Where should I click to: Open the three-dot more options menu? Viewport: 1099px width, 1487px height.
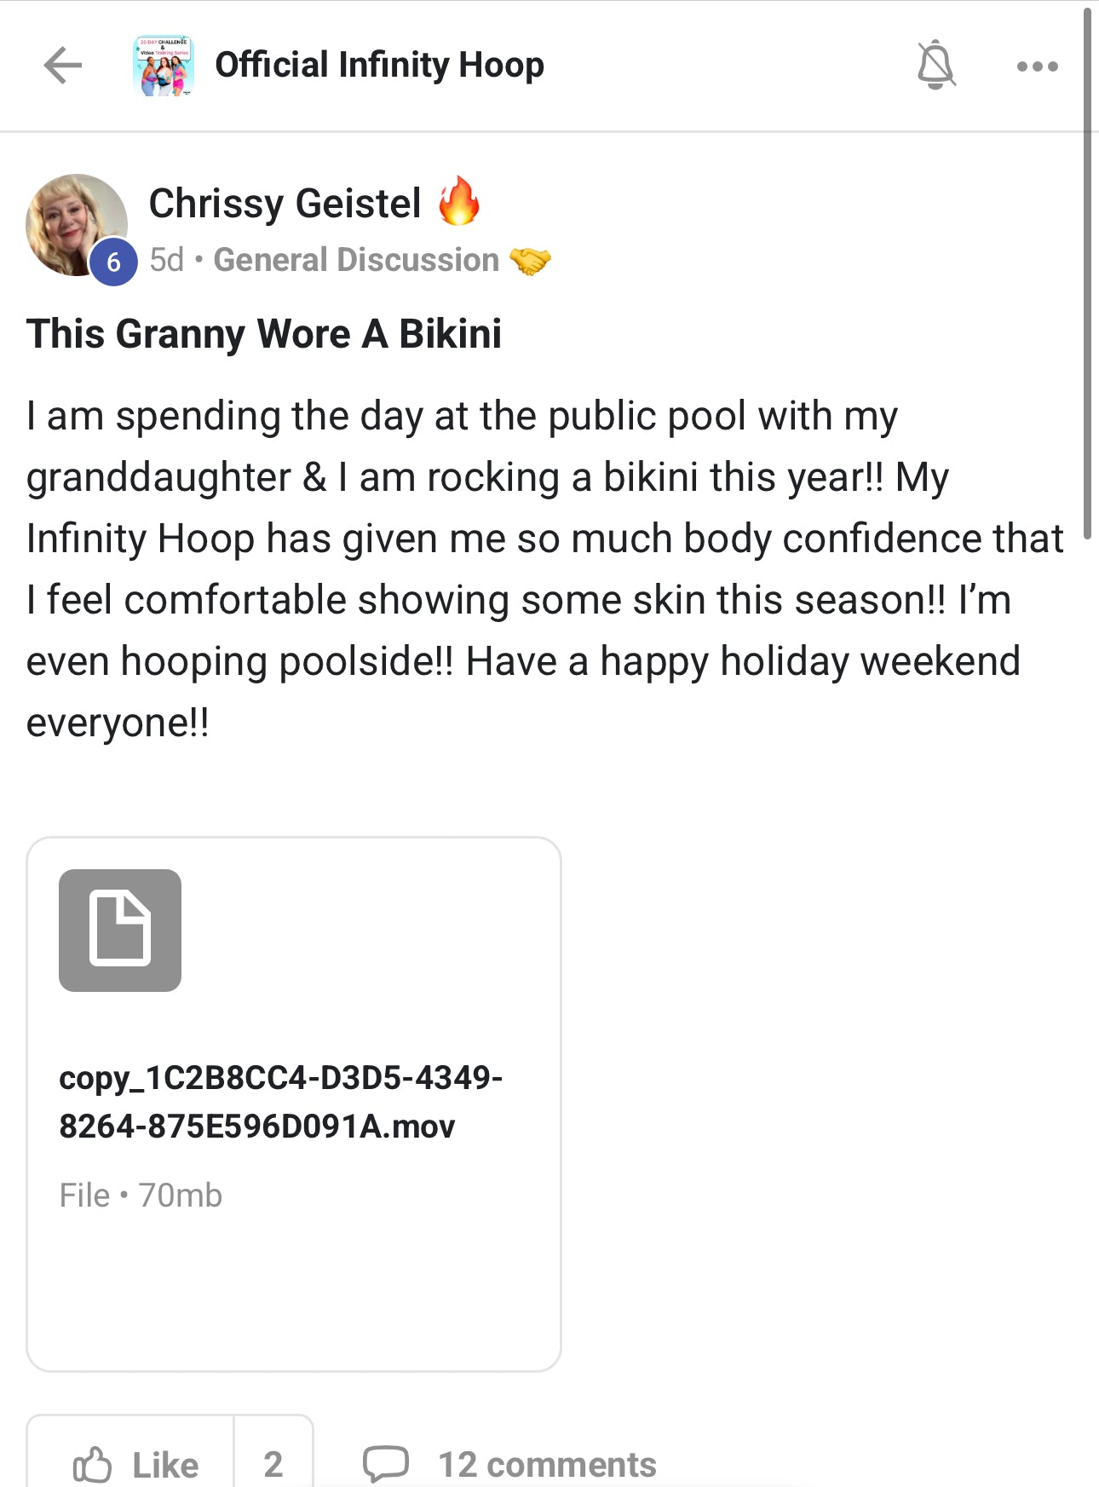point(1037,66)
